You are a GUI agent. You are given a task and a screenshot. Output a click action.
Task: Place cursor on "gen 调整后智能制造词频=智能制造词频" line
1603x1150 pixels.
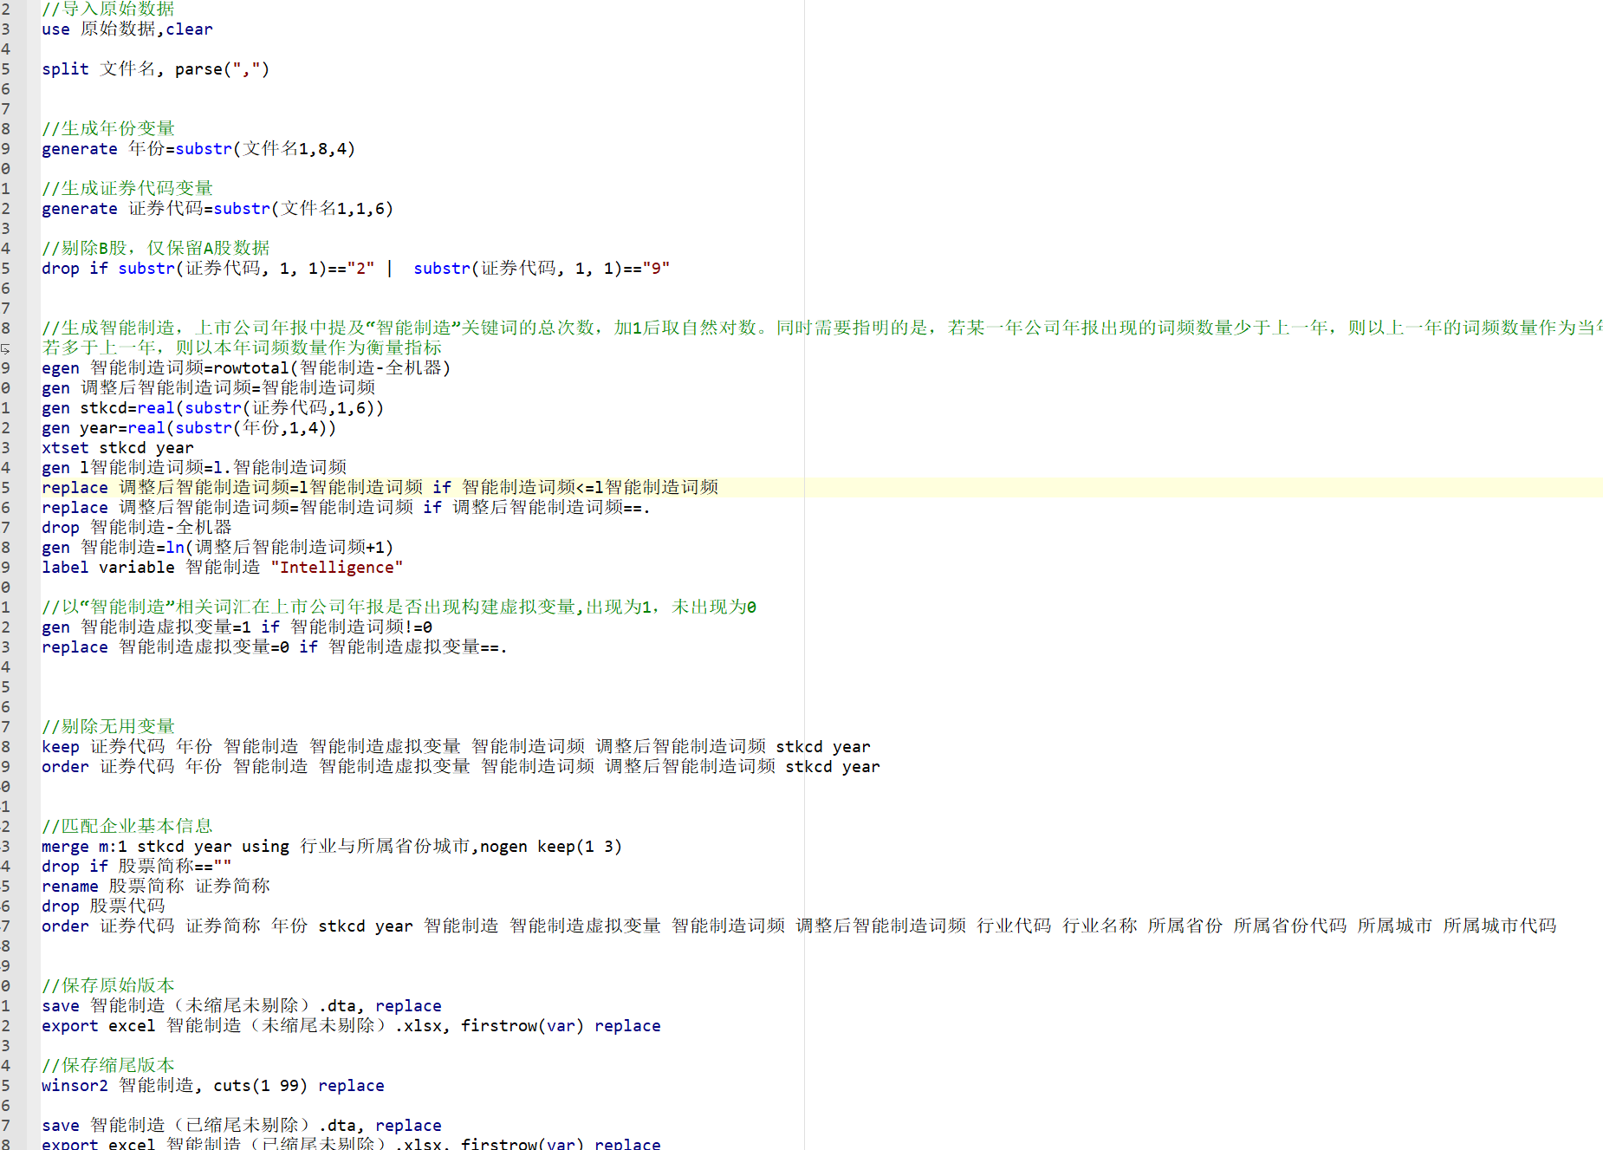pos(209,387)
